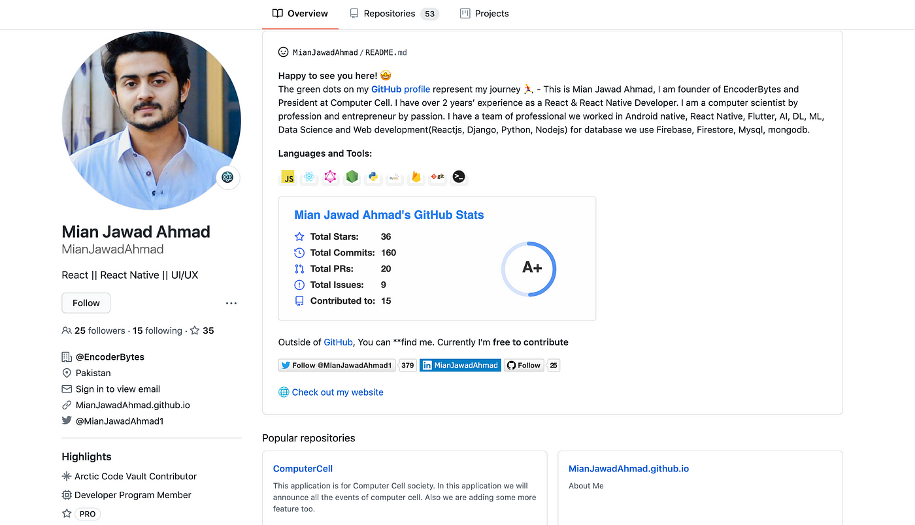Screen dimensions: 915x525
Task: Open the Firebase flame icon
Action: (416, 177)
